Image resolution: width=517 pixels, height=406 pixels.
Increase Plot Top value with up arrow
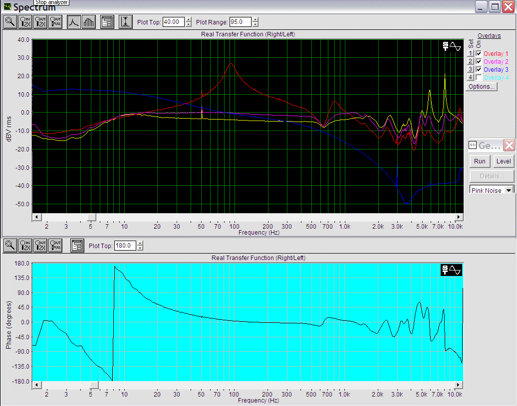(x=188, y=19)
